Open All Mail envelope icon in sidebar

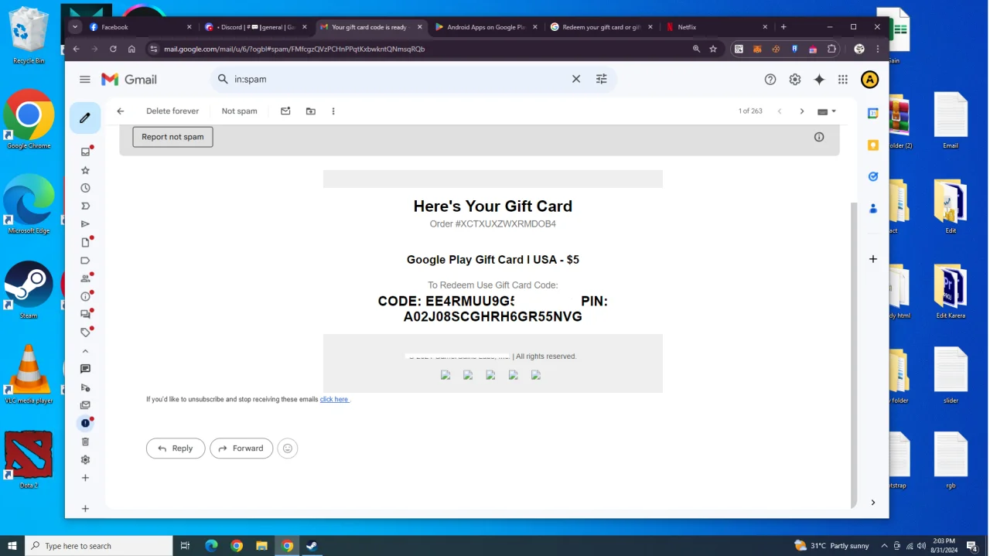pos(85,405)
